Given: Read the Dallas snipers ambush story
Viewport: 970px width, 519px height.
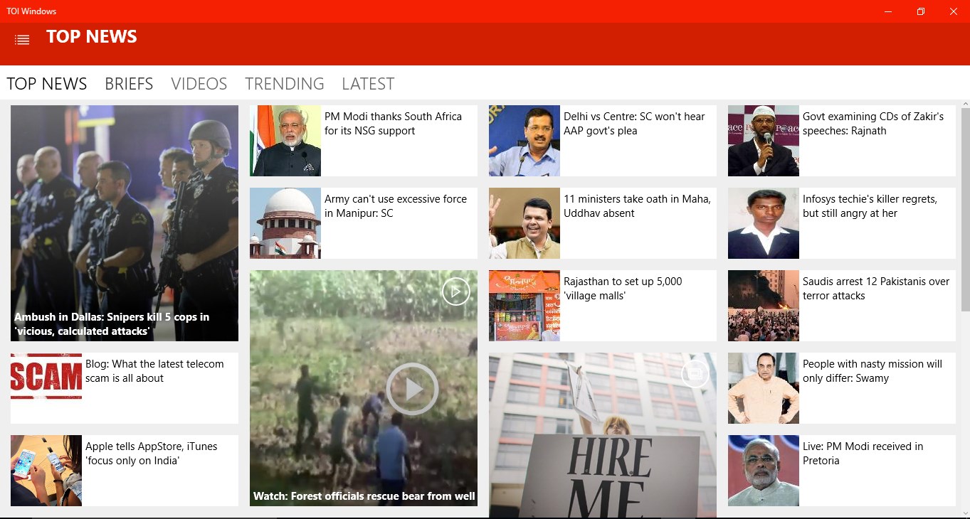Looking at the screenshot, I should pos(125,223).
